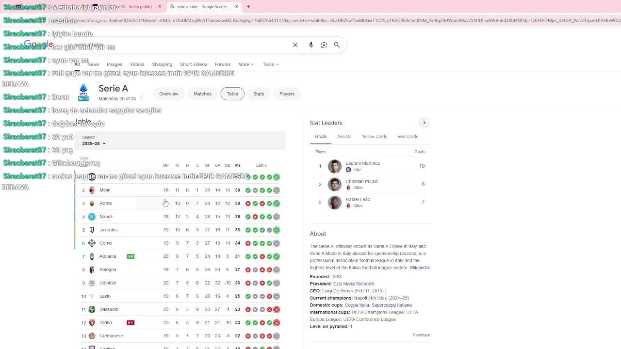Expand Stat Leaders with the arrow button
621x349 pixels.
click(424, 123)
